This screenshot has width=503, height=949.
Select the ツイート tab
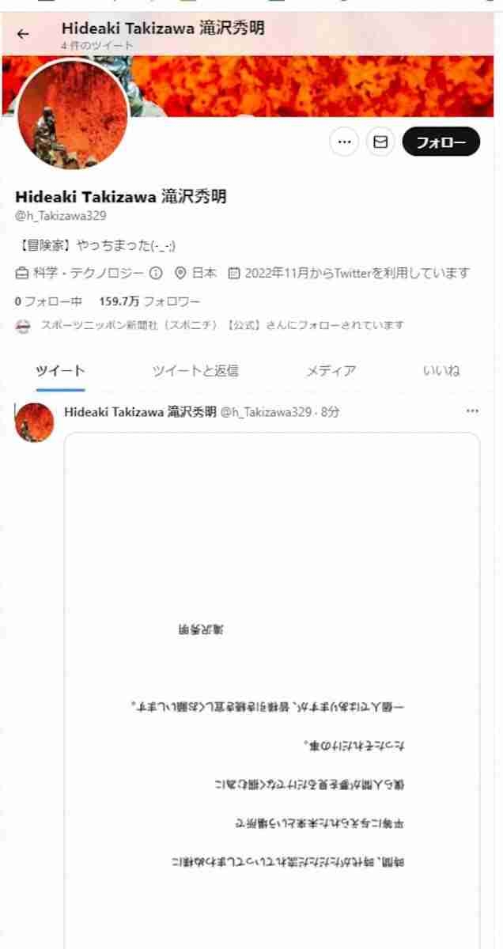click(x=60, y=371)
